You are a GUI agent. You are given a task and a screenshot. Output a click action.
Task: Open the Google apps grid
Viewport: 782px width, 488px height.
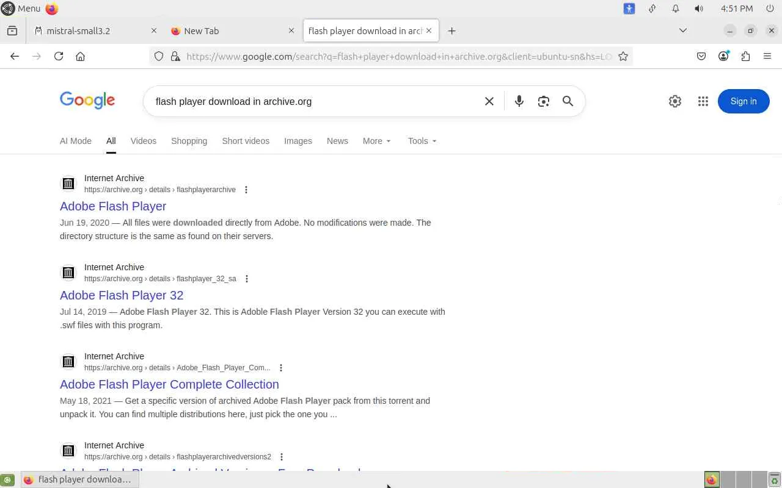click(x=703, y=101)
